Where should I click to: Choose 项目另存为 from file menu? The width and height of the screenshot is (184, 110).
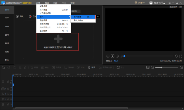tap(54, 24)
